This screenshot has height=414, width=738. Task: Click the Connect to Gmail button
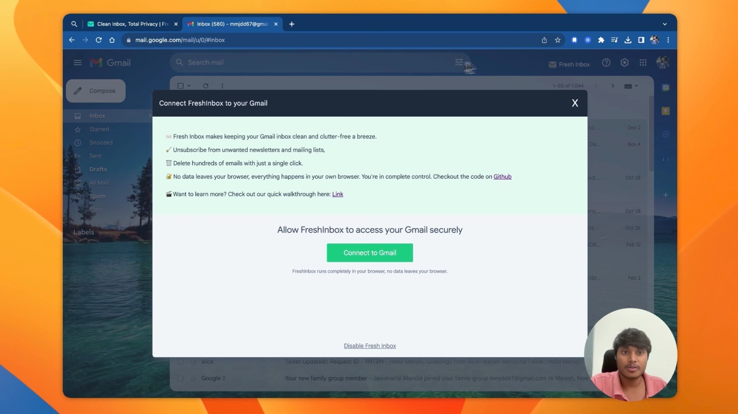coord(370,253)
